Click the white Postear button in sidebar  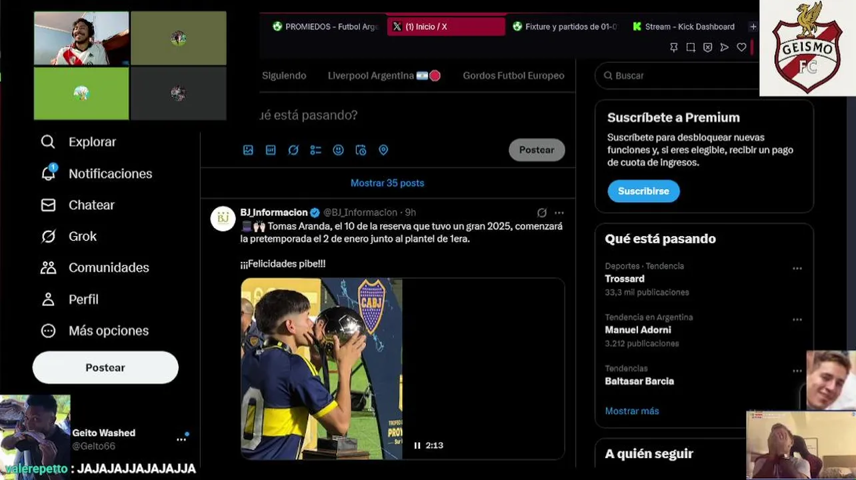pyautogui.click(x=105, y=367)
